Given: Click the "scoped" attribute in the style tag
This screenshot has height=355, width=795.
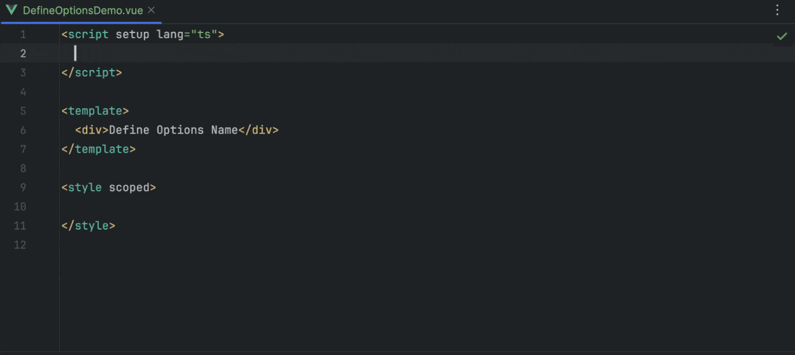Looking at the screenshot, I should coord(129,187).
